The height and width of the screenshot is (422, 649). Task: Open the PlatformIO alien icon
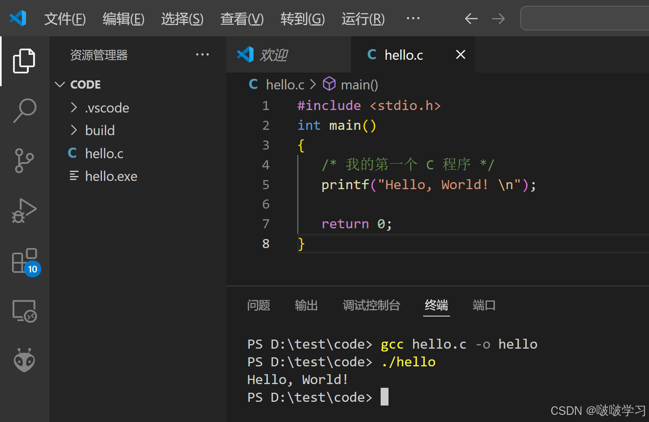24,360
